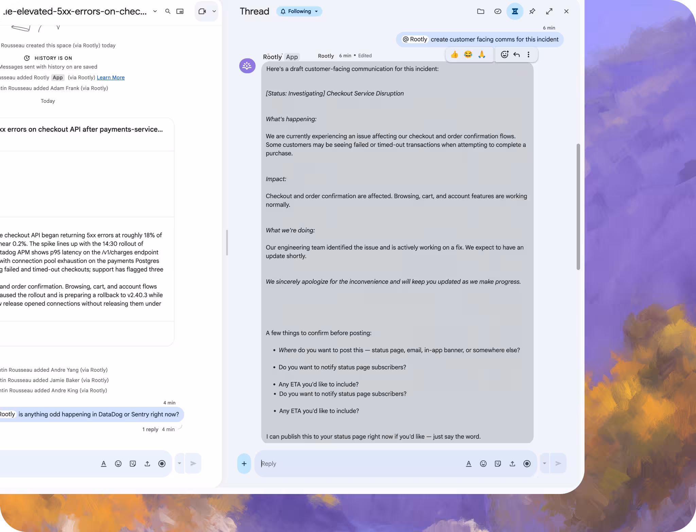Image resolution: width=696 pixels, height=532 pixels.
Task: Open search in the space header
Action: point(168,11)
